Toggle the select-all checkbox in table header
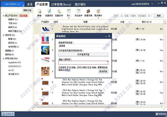The image size is (167, 117). coord(37,22)
